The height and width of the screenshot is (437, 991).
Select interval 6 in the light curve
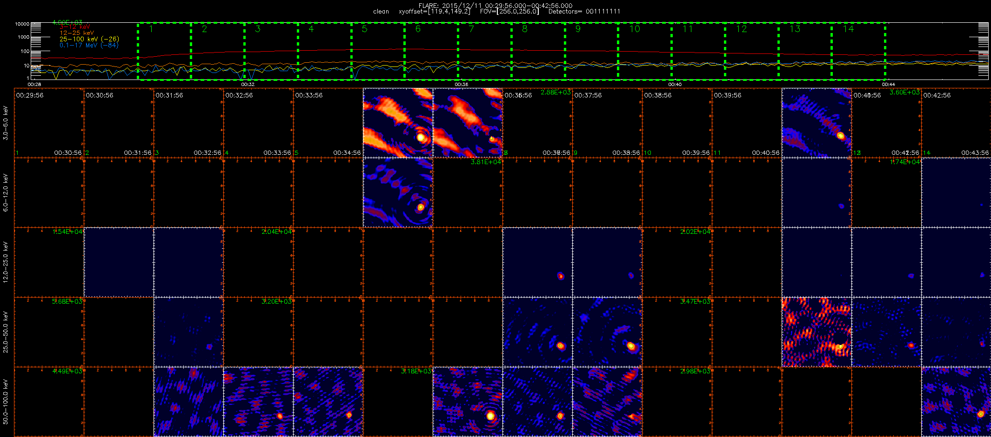point(431,51)
